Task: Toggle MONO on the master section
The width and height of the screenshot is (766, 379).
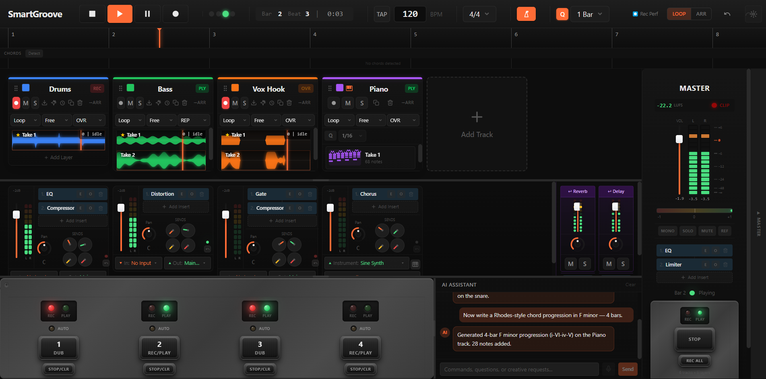Action: [x=667, y=231]
